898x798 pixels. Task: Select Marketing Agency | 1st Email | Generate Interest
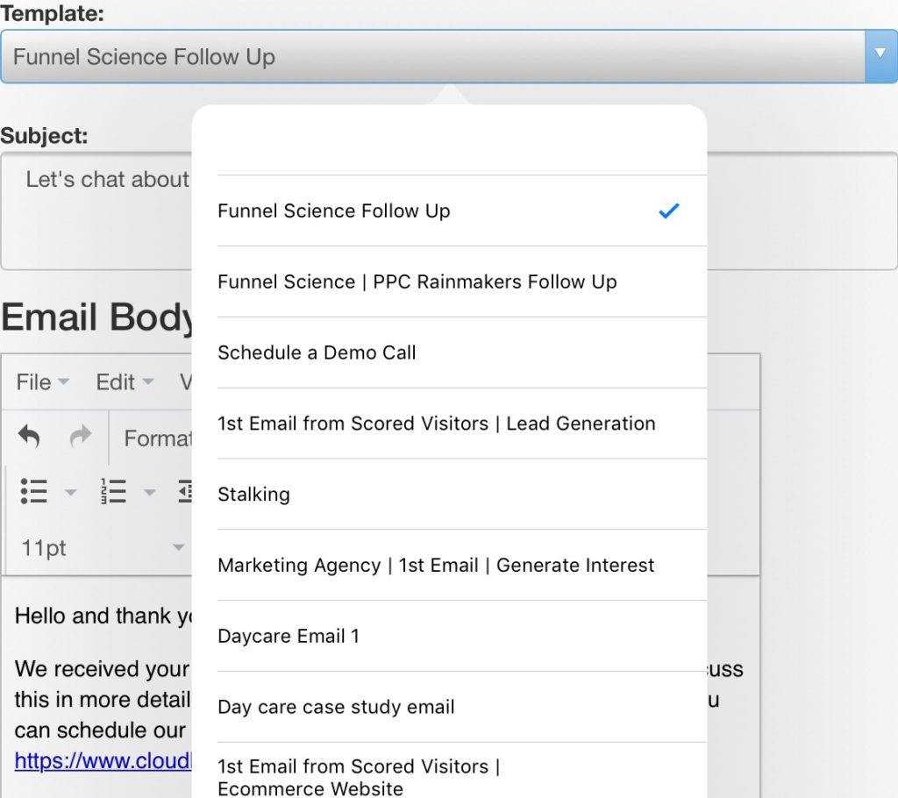pyautogui.click(x=436, y=566)
